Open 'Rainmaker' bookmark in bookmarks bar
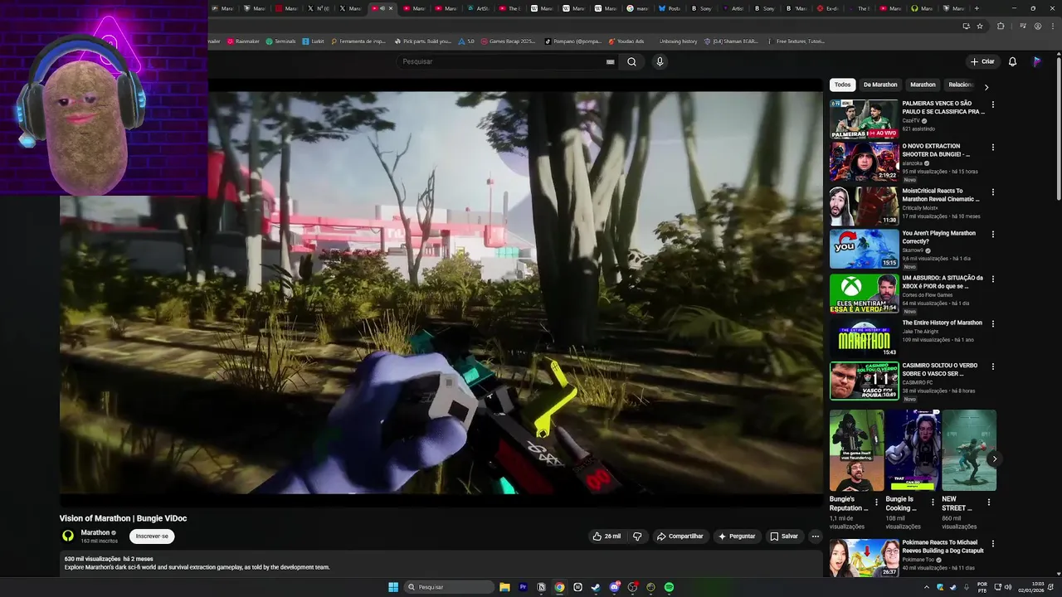Image resolution: width=1062 pixels, height=597 pixels. pyautogui.click(x=243, y=41)
